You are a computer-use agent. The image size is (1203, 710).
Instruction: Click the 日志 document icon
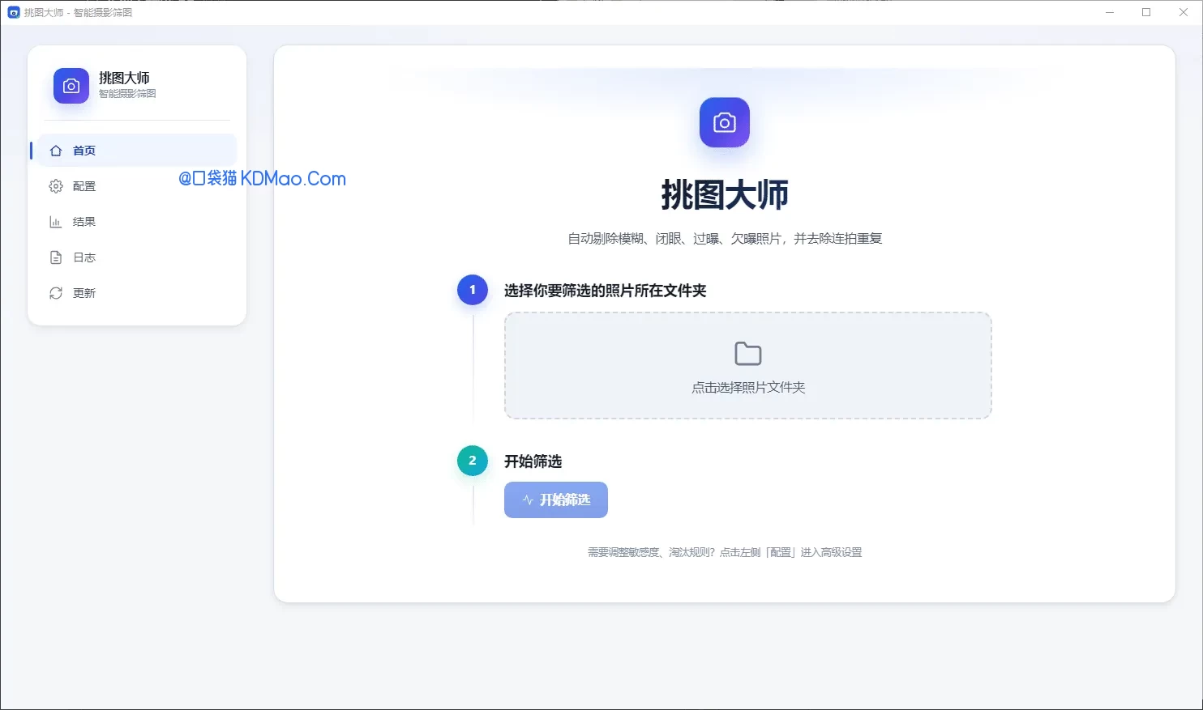(56, 257)
